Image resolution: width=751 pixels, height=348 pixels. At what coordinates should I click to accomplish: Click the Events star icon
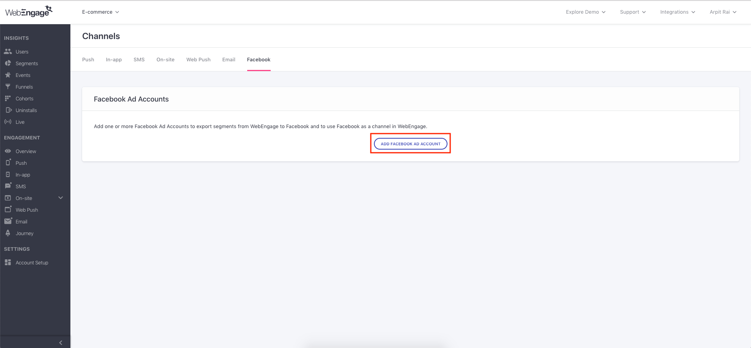point(8,75)
